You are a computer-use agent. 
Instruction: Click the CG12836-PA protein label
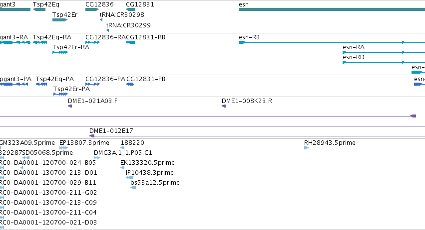pyautogui.click(x=105, y=79)
